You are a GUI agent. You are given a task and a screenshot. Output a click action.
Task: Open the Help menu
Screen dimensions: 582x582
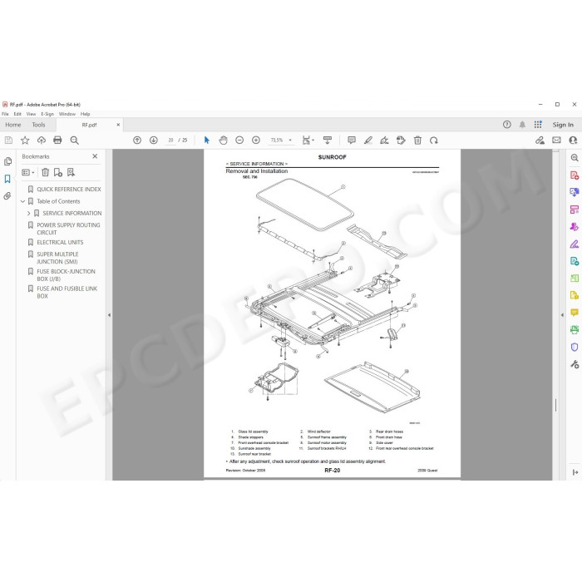pyautogui.click(x=85, y=114)
